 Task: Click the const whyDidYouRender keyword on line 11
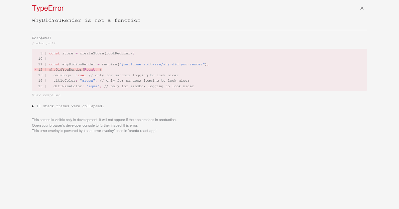tap(55, 64)
